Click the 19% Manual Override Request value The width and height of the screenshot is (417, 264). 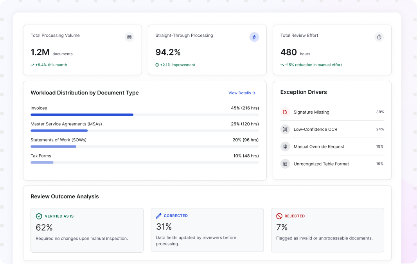pos(380,146)
